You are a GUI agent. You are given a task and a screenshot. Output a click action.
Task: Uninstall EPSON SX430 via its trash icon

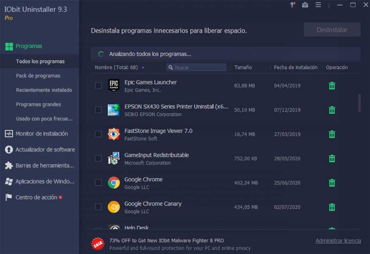[332, 110]
